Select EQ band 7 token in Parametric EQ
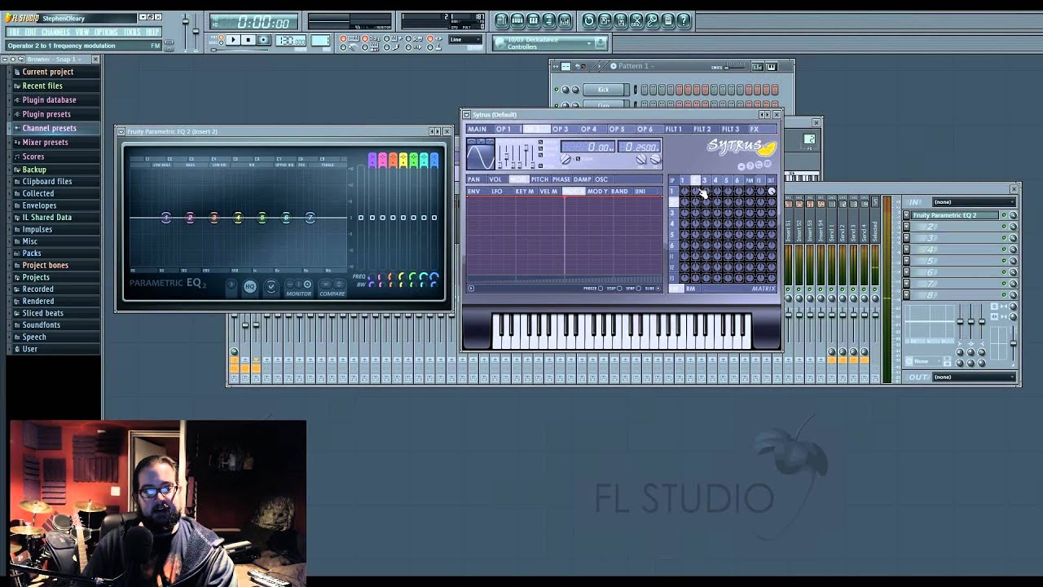 coord(310,218)
